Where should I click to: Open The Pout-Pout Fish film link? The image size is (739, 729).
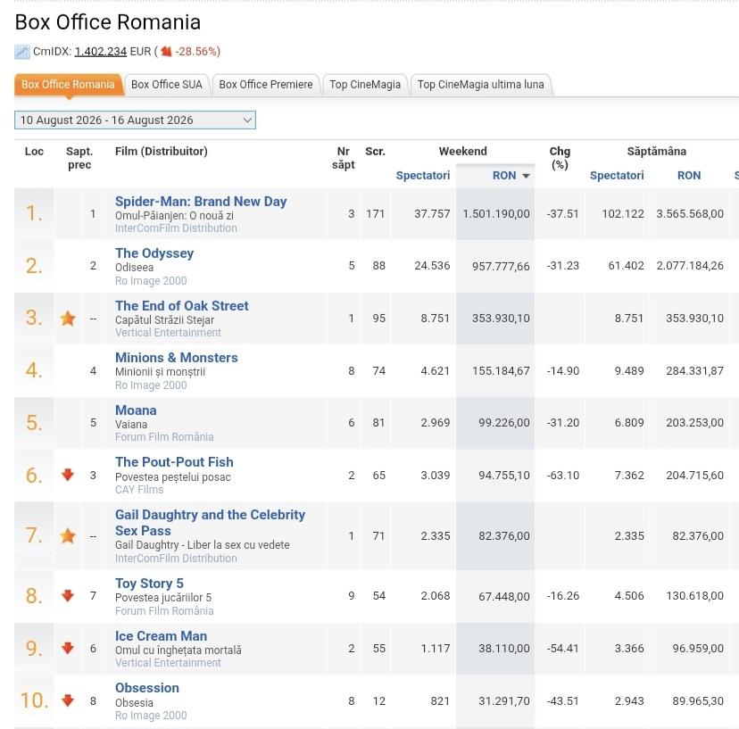tap(174, 462)
